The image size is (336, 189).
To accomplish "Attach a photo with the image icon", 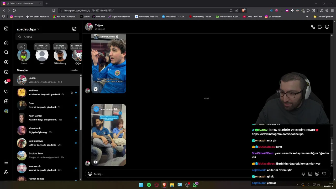I will tap(310, 174).
